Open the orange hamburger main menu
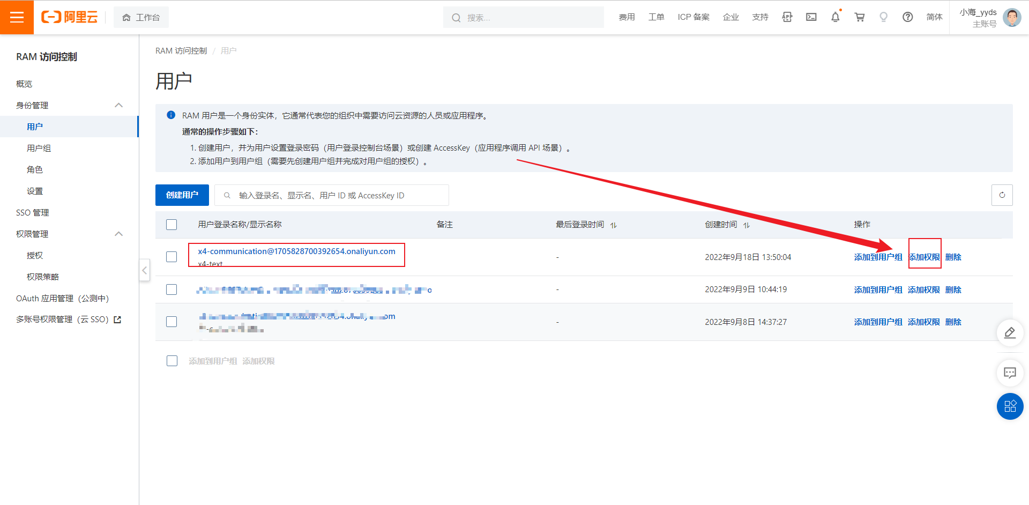This screenshot has width=1029, height=505. pyautogui.click(x=17, y=17)
